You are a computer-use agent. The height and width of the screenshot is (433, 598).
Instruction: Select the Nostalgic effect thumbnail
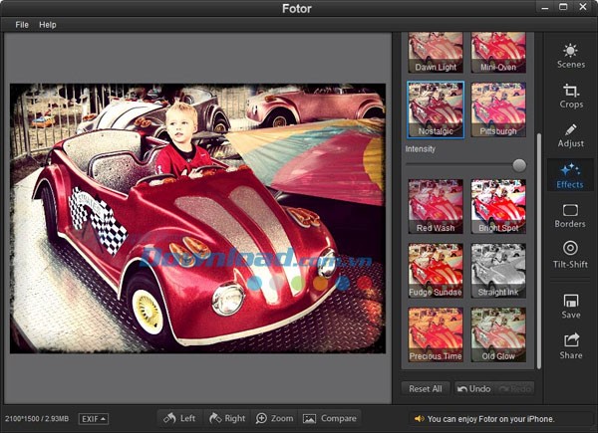click(436, 109)
